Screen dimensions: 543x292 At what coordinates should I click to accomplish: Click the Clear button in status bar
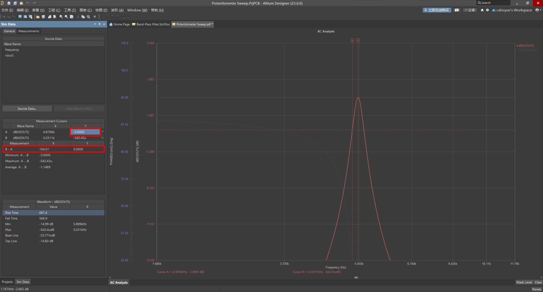[x=538, y=282]
